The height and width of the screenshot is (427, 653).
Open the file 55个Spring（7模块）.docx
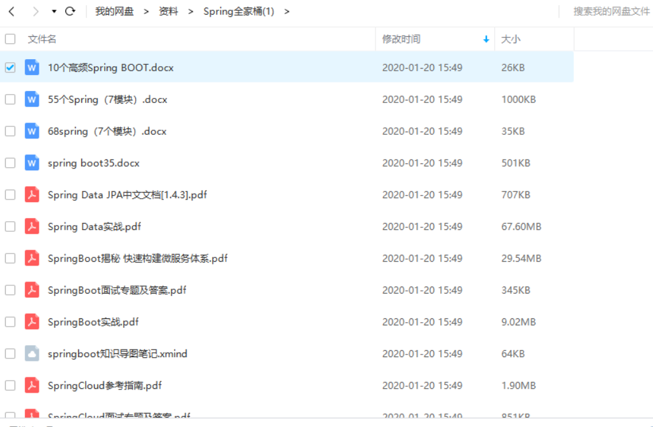click(109, 99)
